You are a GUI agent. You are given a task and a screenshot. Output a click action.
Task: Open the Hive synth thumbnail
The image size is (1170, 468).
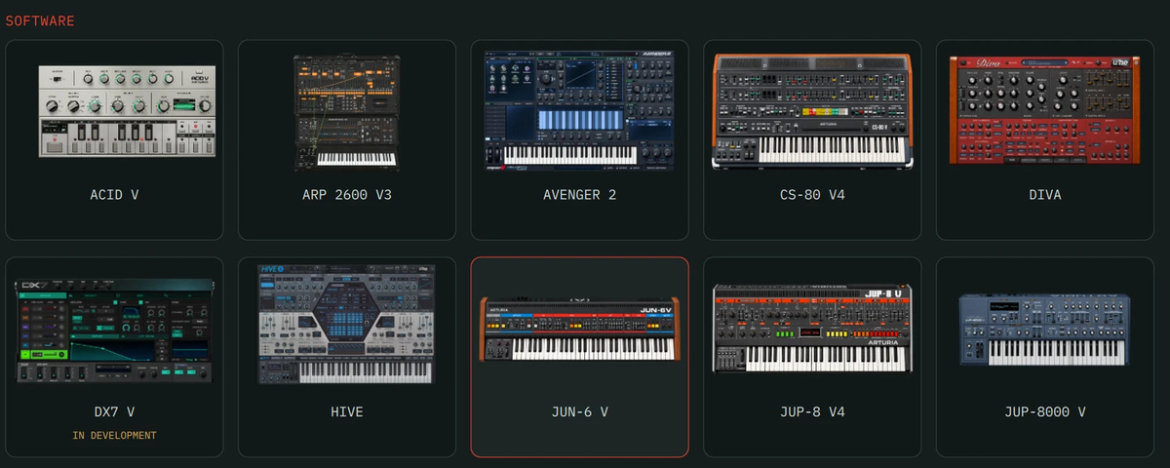coord(346,324)
